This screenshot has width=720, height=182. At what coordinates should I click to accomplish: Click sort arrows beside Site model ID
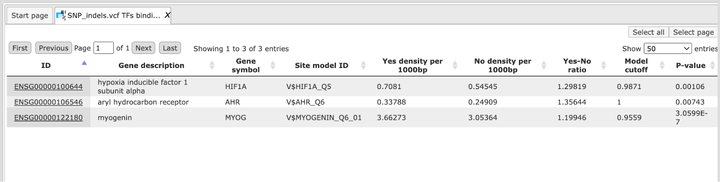(x=363, y=66)
